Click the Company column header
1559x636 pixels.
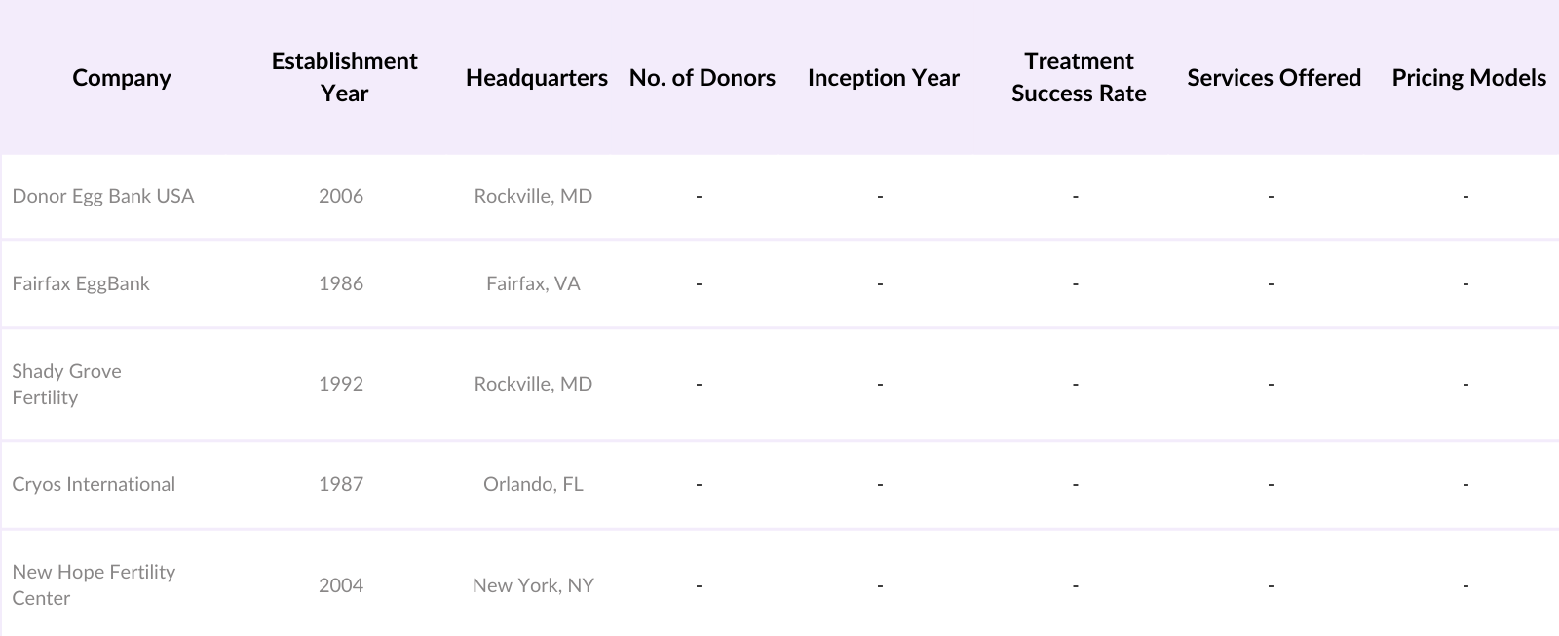click(x=122, y=78)
